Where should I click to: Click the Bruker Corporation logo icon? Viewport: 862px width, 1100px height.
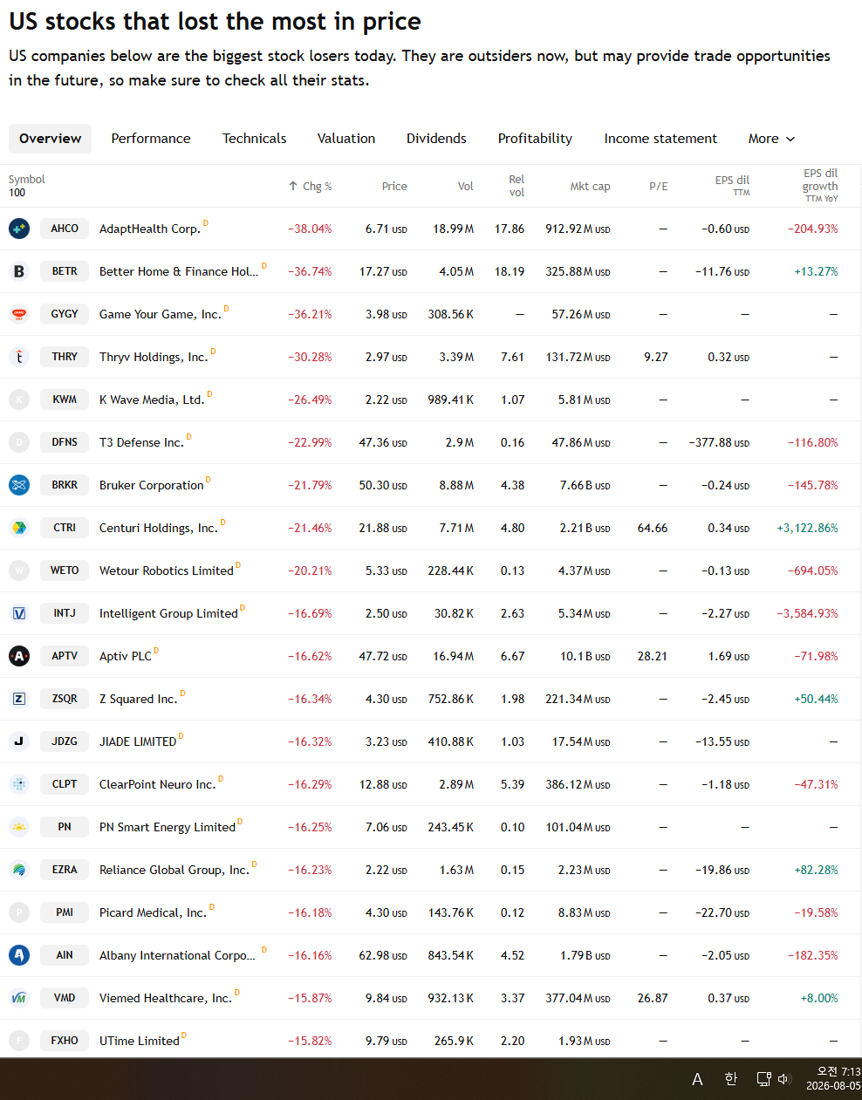pos(19,485)
